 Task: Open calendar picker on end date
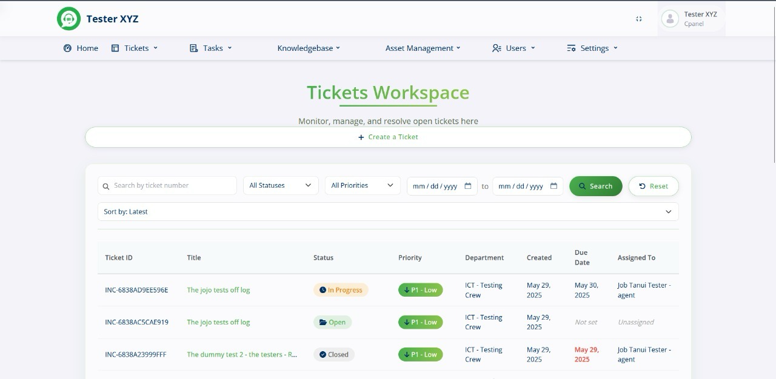pyautogui.click(x=554, y=186)
